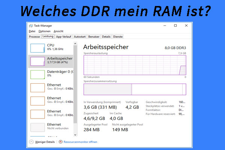Image resolution: width=225 pixels, height=150 pixels.
Task: Click the Ausgelagerter Pool value 284 MB
Action: [x=91, y=130]
